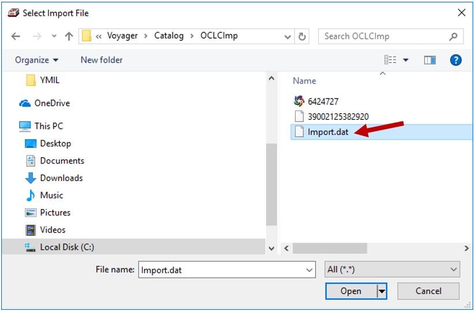Select the Import.dat file

click(x=327, y=131)
